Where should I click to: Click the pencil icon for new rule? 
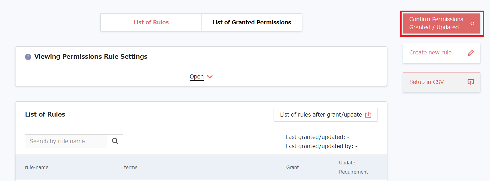point(470,53)
